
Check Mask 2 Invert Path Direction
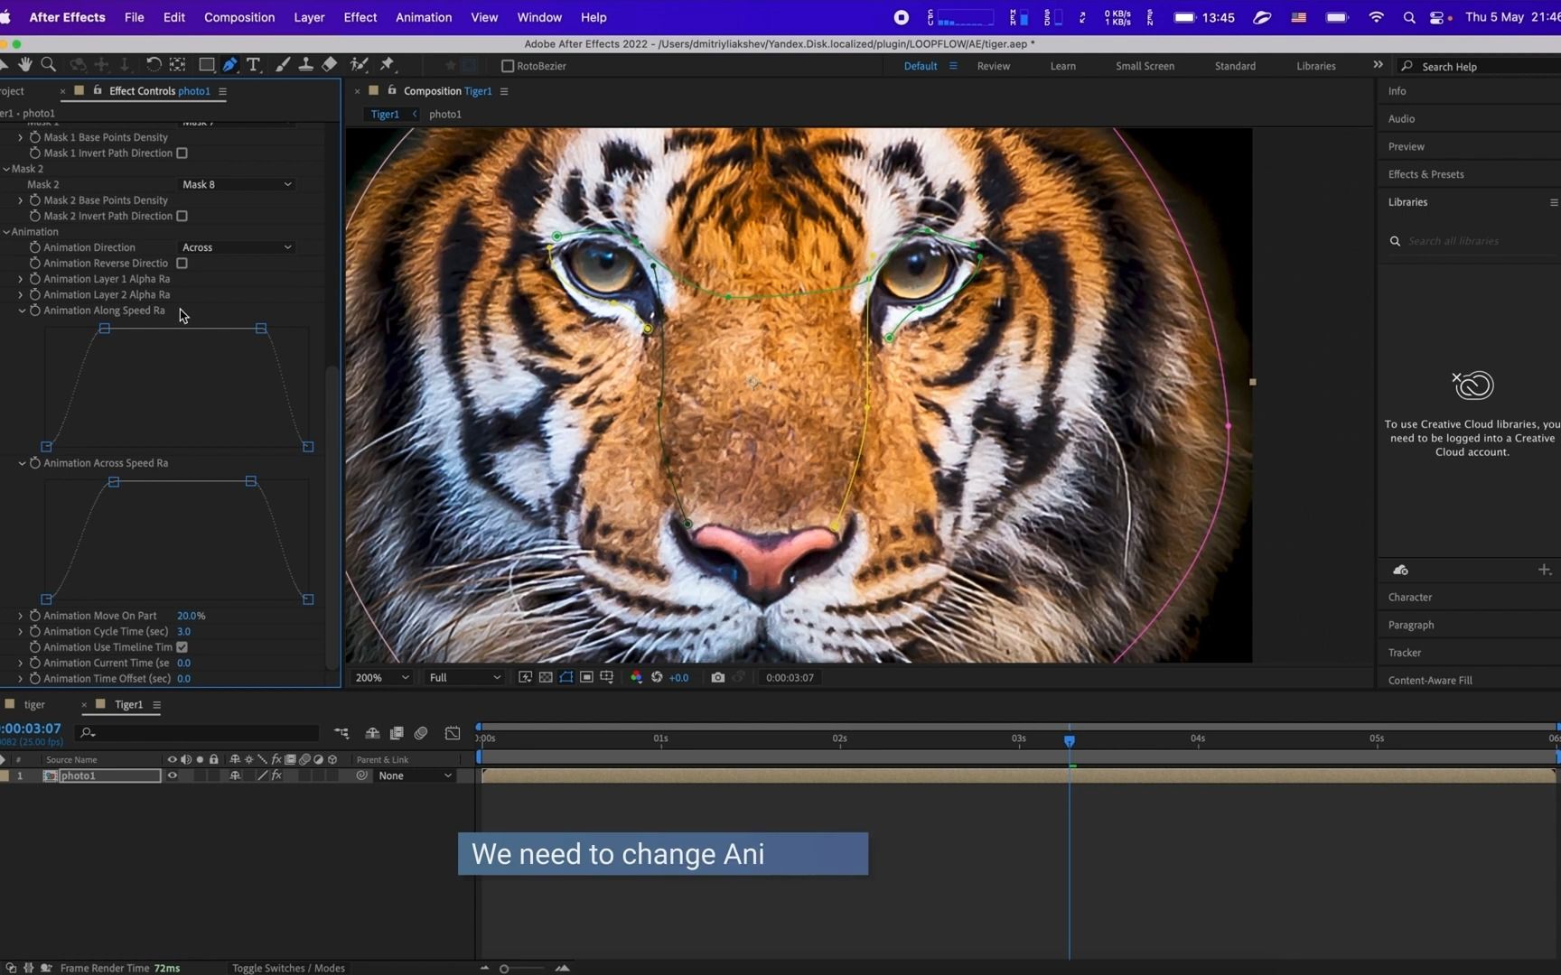tap(182, 217)
